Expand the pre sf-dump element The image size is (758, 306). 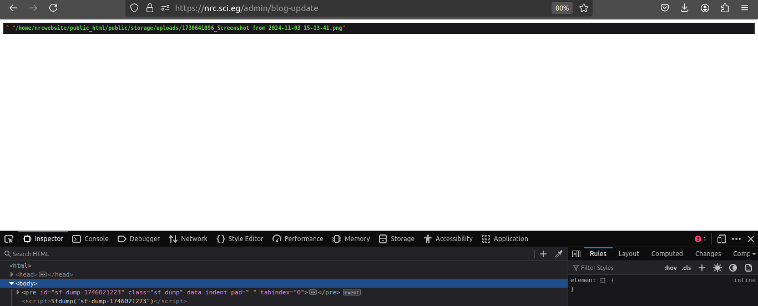18,292
